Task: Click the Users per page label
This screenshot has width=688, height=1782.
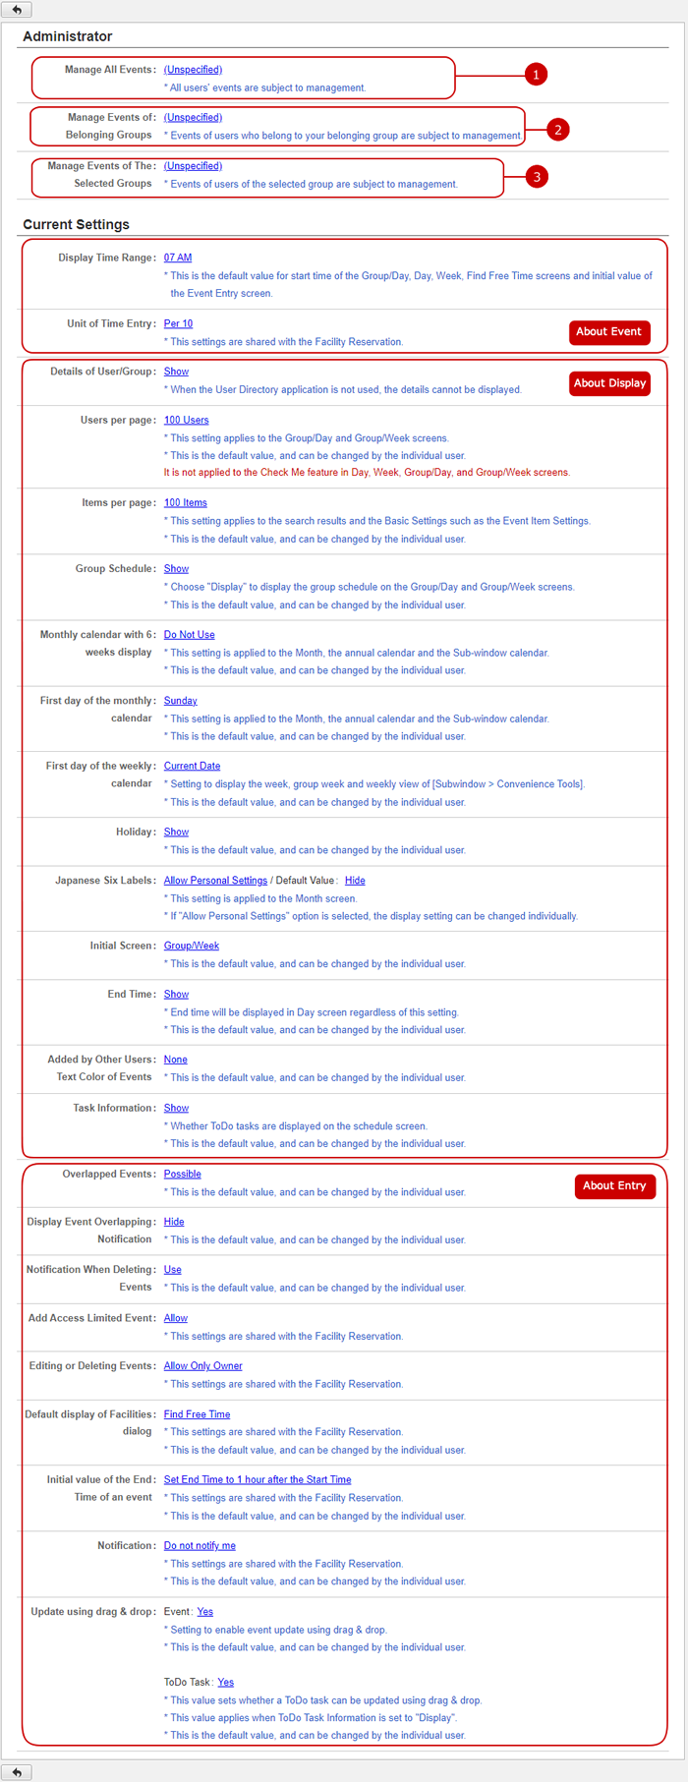Action: 118,420
